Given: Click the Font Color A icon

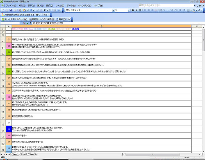Looking at the screenshot, I should pyautogui.click(x=199, y=10).
